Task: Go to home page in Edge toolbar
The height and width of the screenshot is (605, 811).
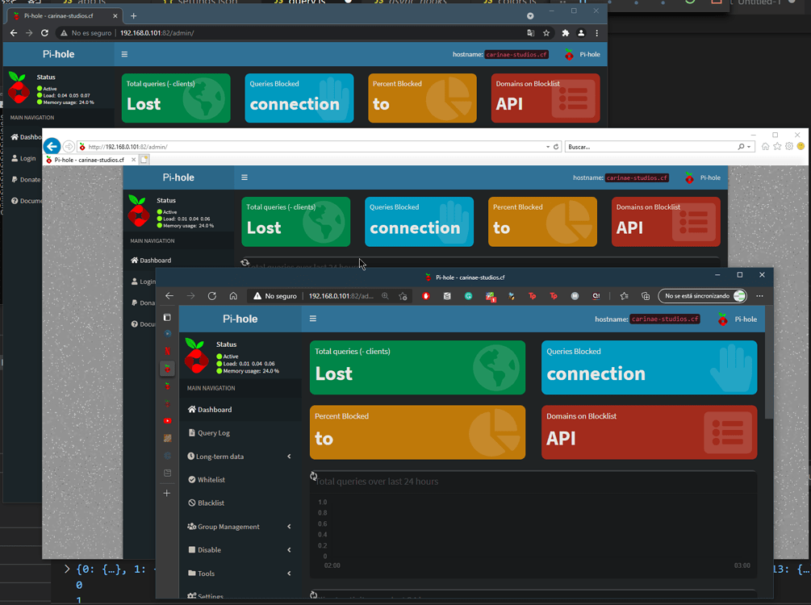Action: point(233,296)
